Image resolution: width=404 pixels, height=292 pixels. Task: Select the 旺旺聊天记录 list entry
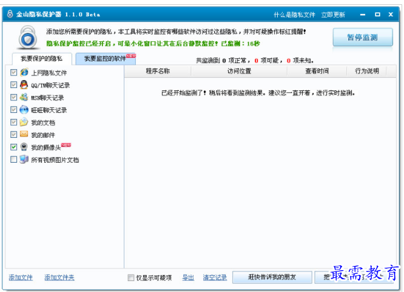(49, 110)
